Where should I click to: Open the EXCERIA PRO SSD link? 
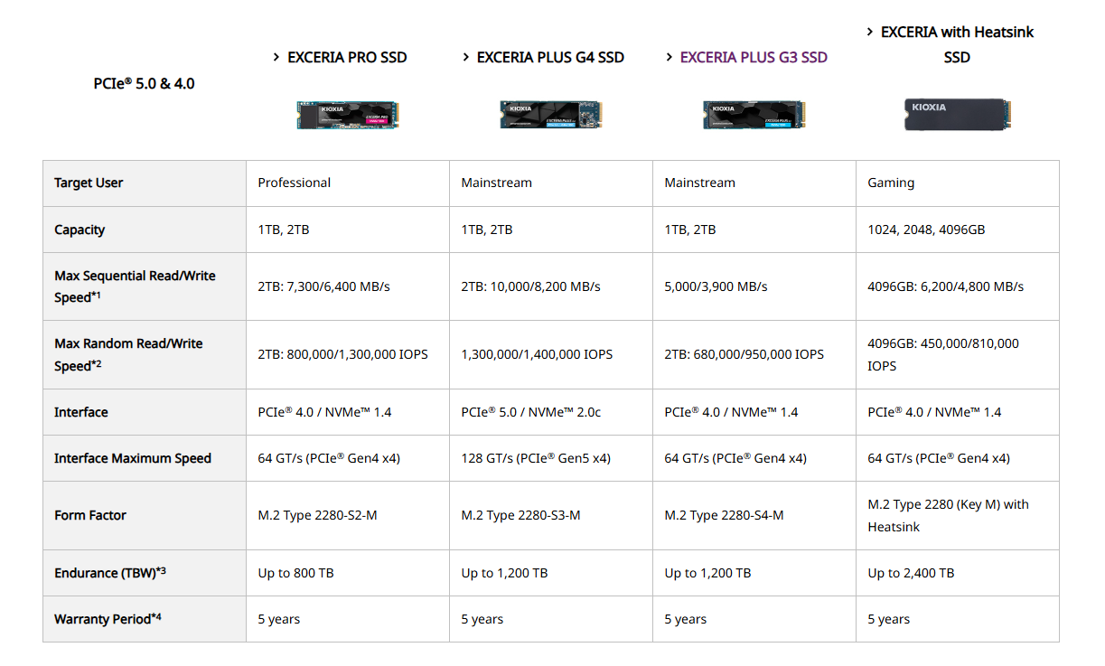click(347, 57)
